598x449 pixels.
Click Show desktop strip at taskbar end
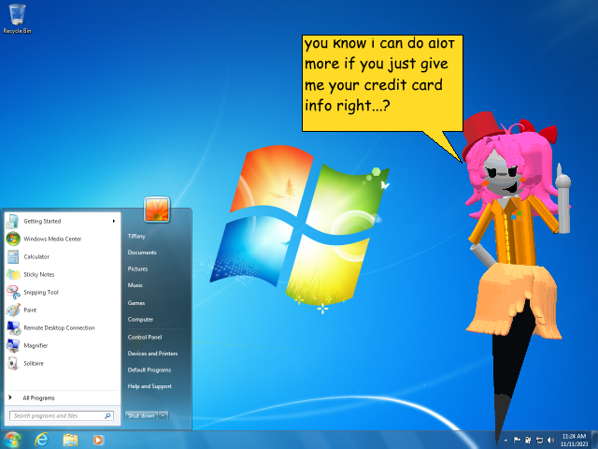594,440
